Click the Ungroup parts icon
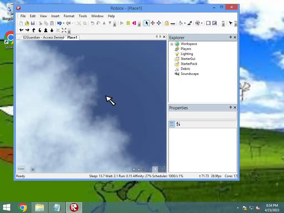 tap(85, 23)
